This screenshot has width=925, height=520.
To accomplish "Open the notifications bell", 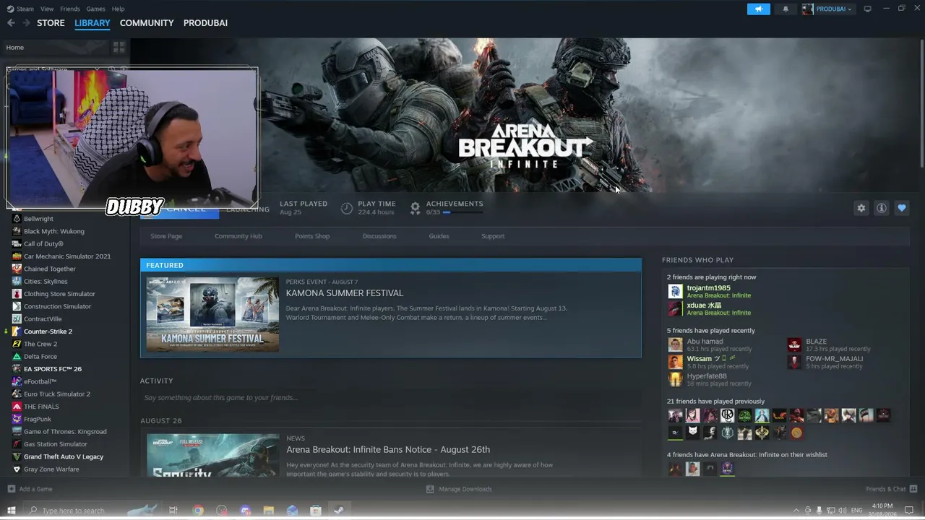I will pyautogui.click(x=786, y=9).
